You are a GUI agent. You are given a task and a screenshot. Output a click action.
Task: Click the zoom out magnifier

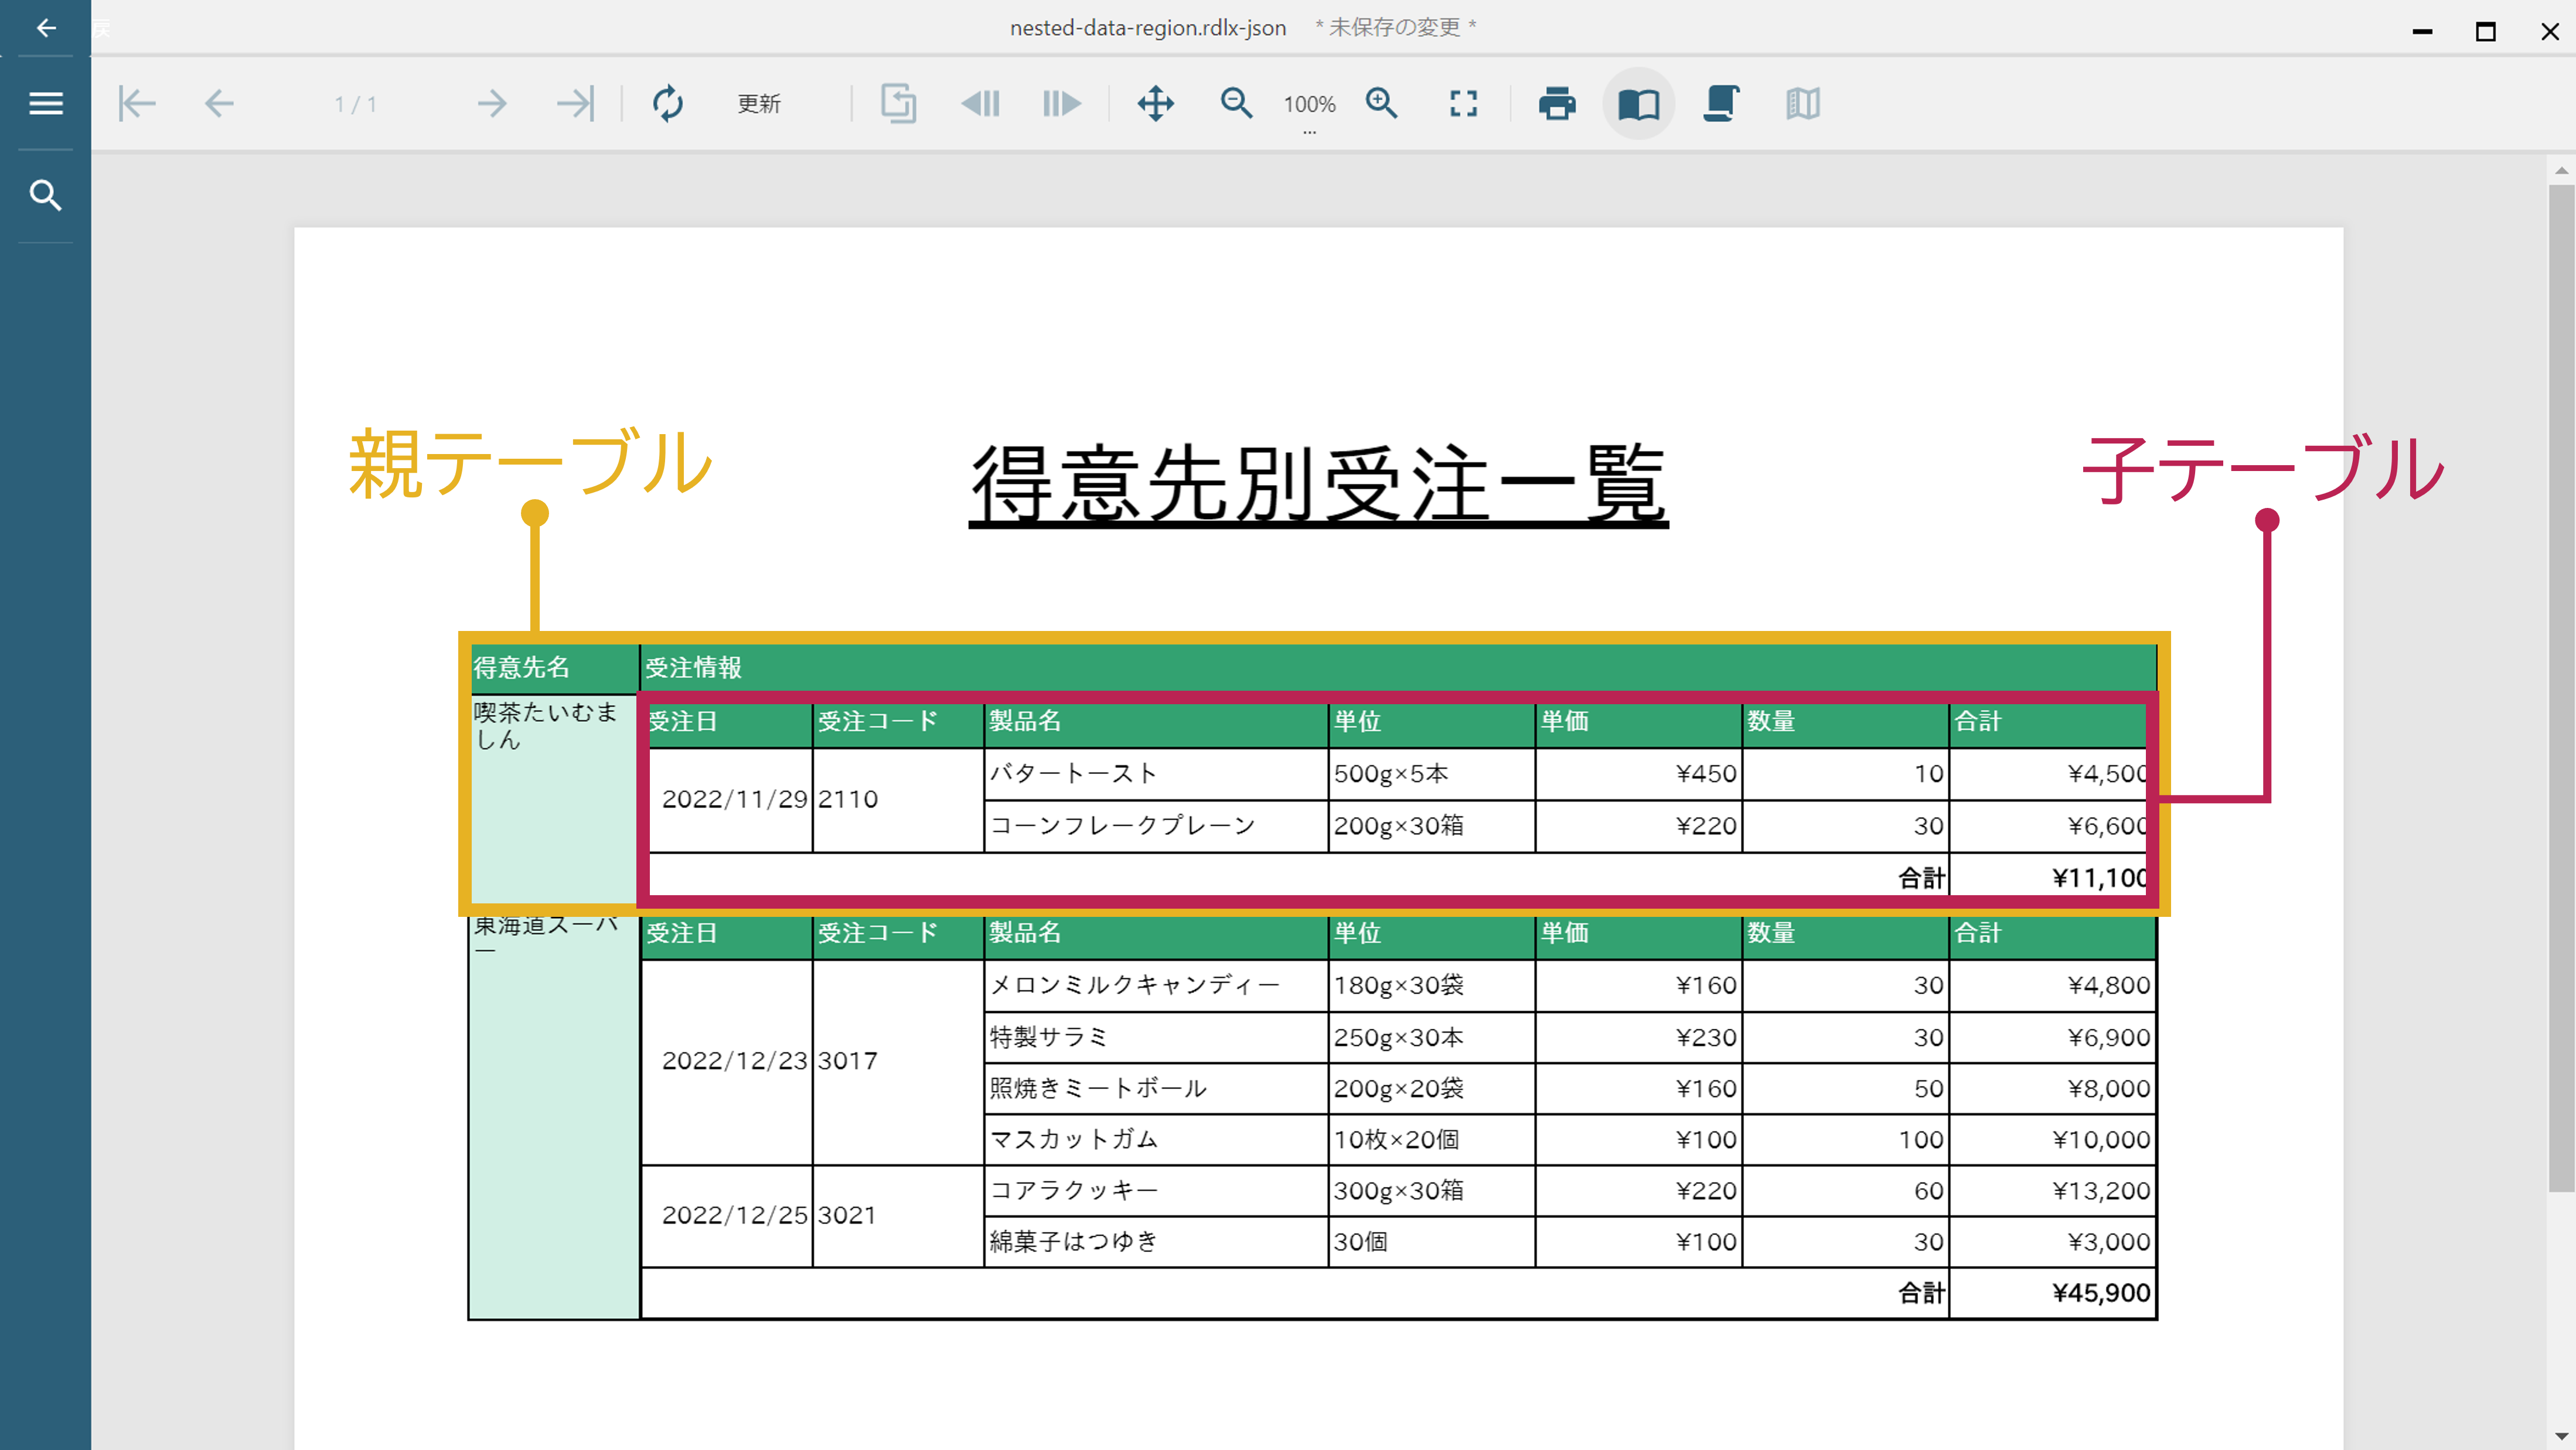coord(1237,104)
